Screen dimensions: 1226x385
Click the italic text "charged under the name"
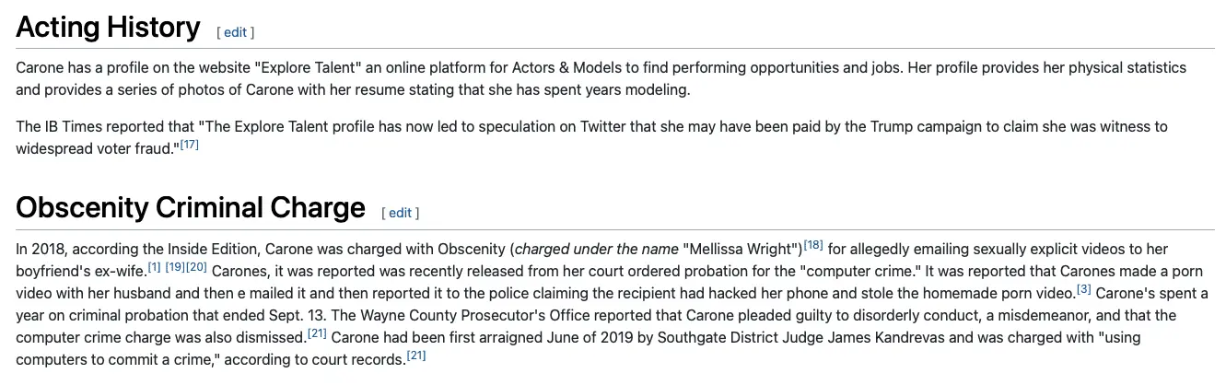pyautogui.click(x=596, y=249)
